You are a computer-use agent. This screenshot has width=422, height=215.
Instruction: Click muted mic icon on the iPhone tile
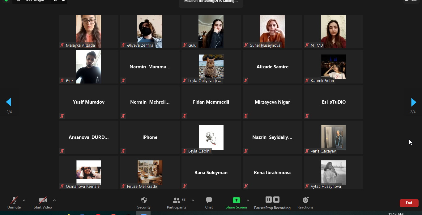tap(123, 151)
